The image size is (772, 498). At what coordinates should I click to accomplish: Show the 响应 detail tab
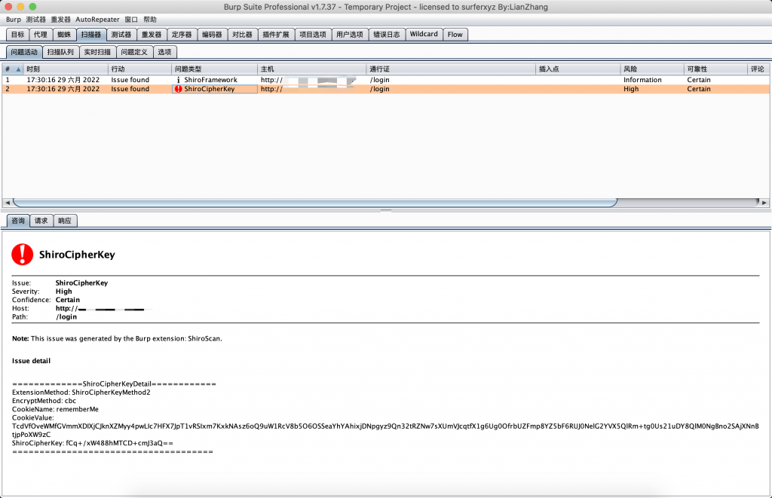[x=65, y=221]
